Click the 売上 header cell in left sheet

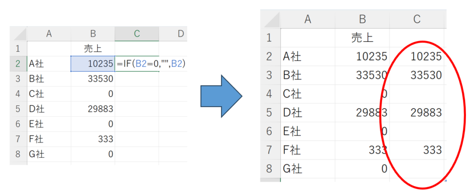93,49
